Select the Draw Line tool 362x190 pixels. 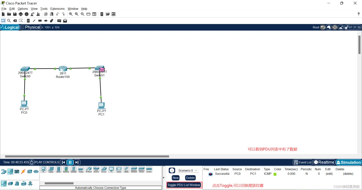34,21
